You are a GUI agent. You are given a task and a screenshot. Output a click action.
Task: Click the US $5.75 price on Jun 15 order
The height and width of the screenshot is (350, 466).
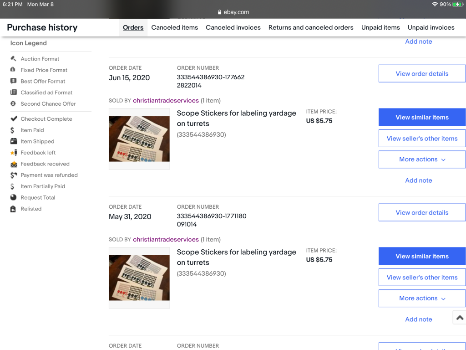pos(319,121)
